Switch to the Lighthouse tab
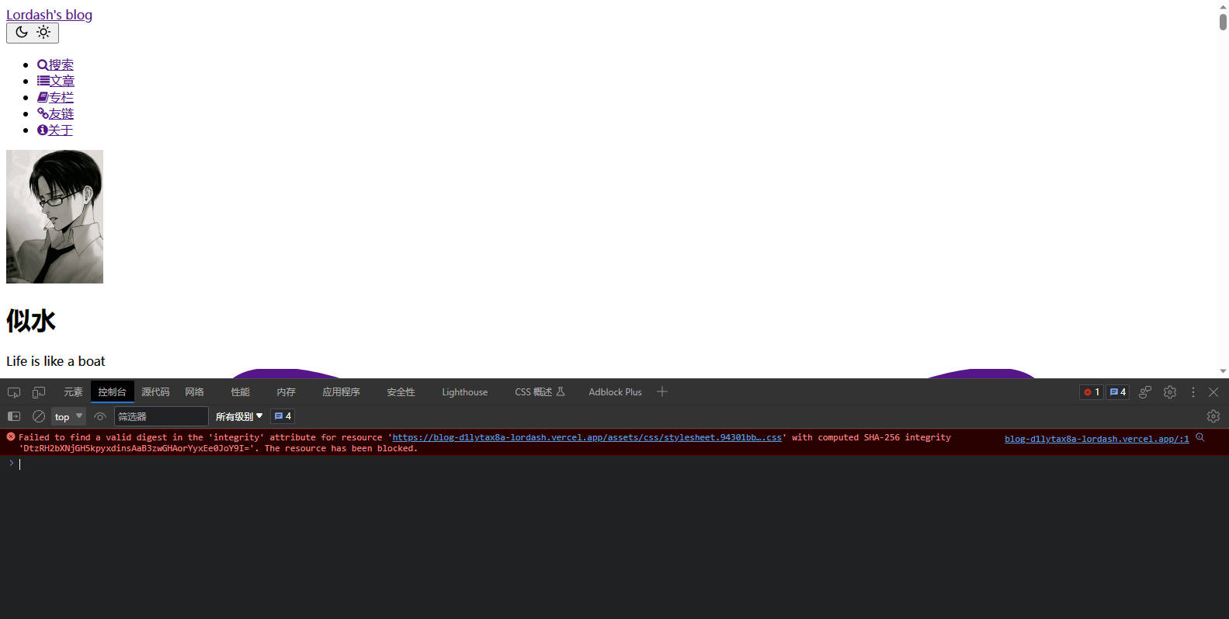Viewport: 1229px width, 619px height. 464,393
